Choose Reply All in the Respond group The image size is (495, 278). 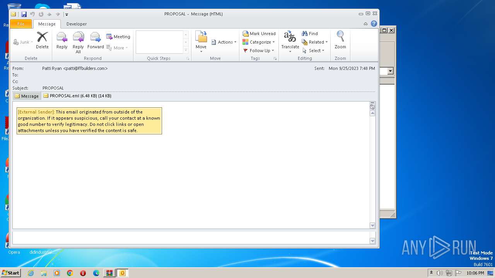[x=78, y=42]
